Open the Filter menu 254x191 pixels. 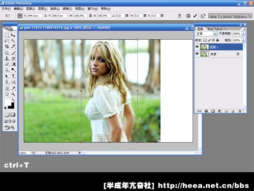[67, 9]
